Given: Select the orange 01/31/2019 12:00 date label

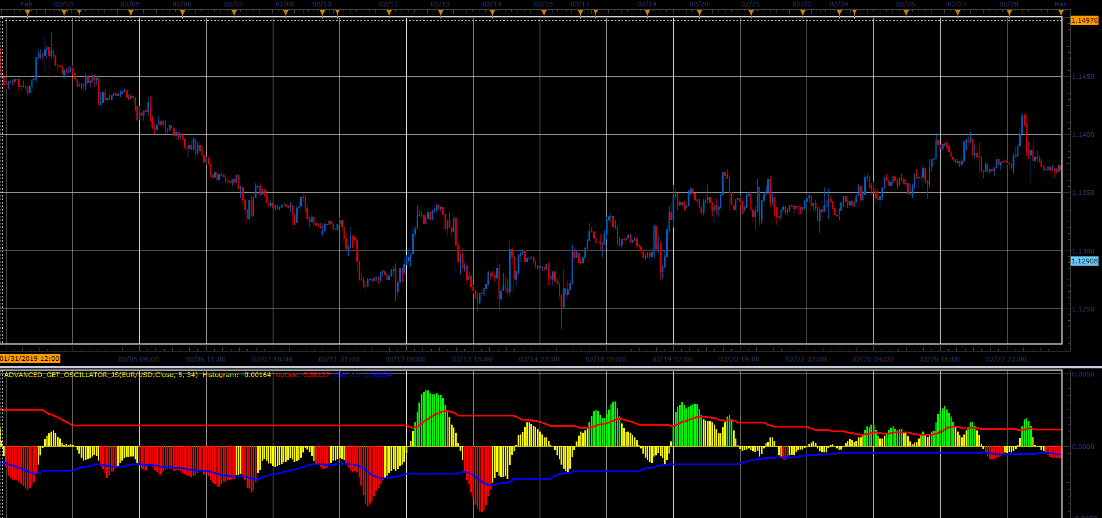Looking at the screenshot, I should [30, 359].
